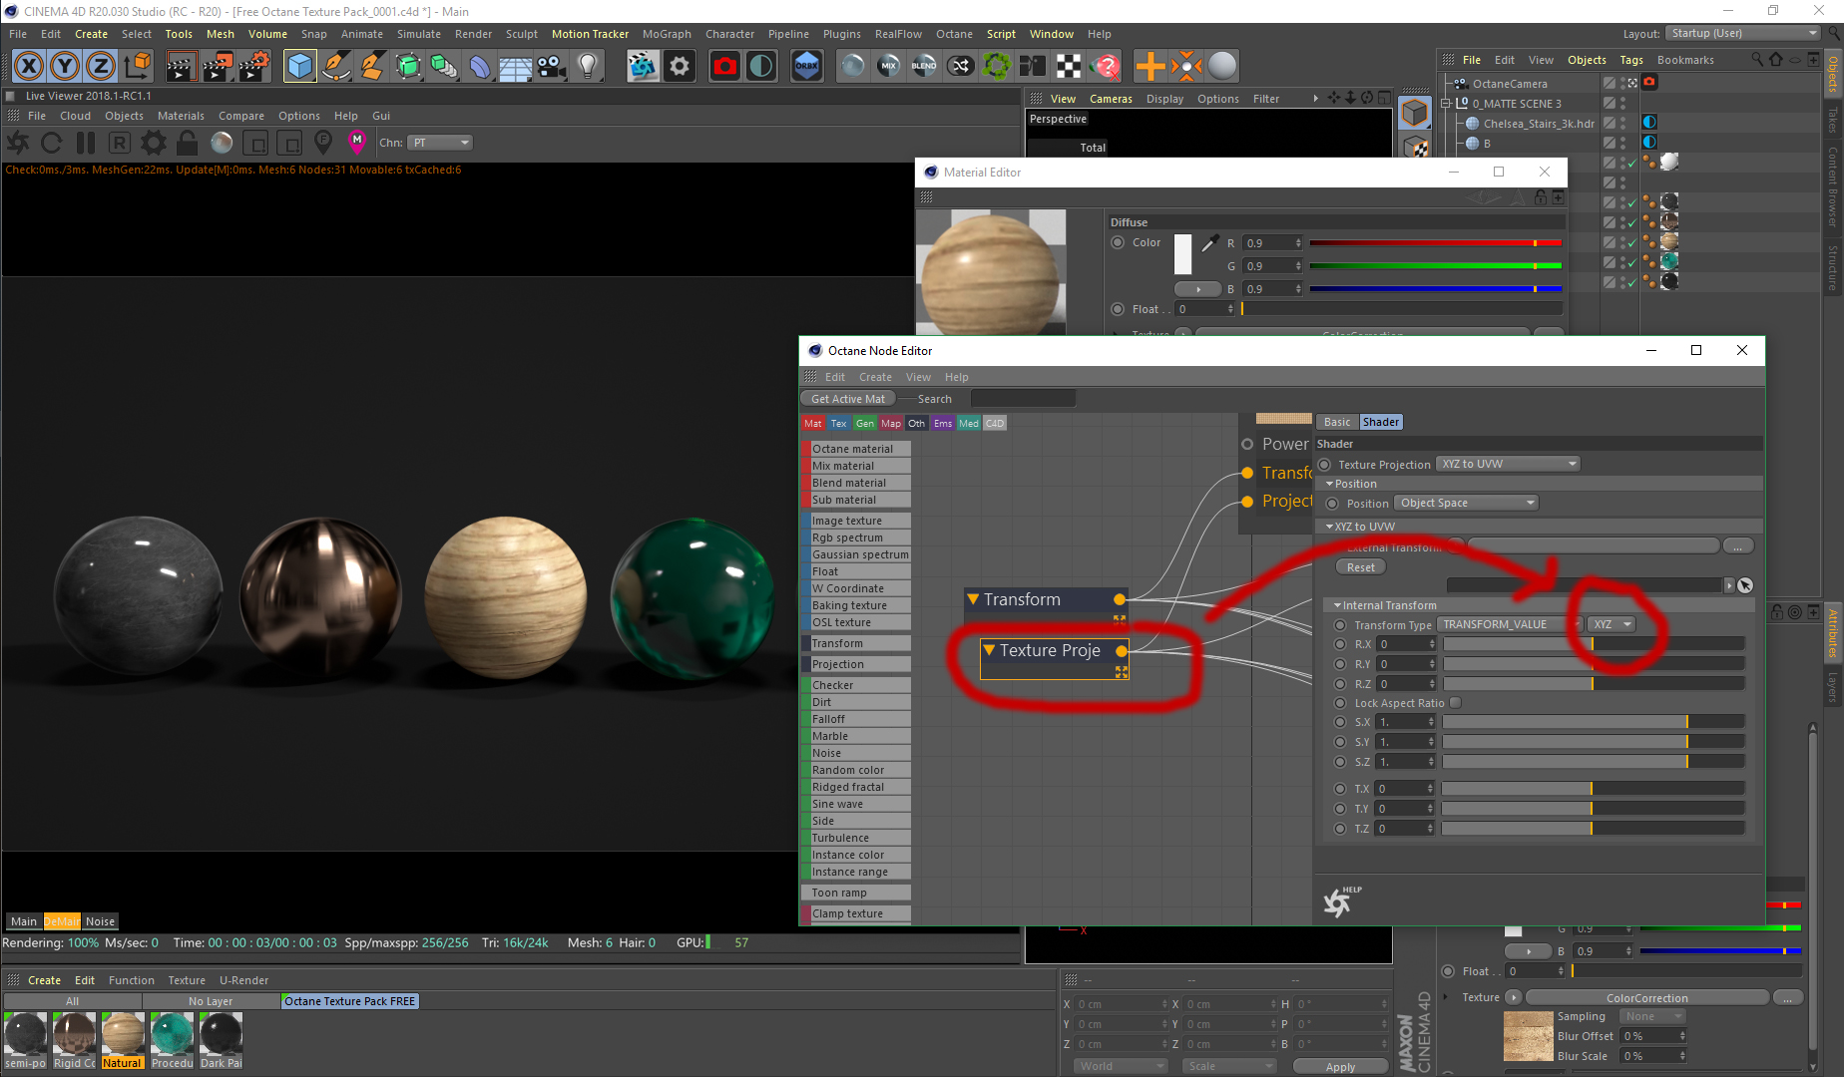This screenshot has height=1077, width=1844.
Task: Add a camera object from the toolbar
Action: click(551, 66)
